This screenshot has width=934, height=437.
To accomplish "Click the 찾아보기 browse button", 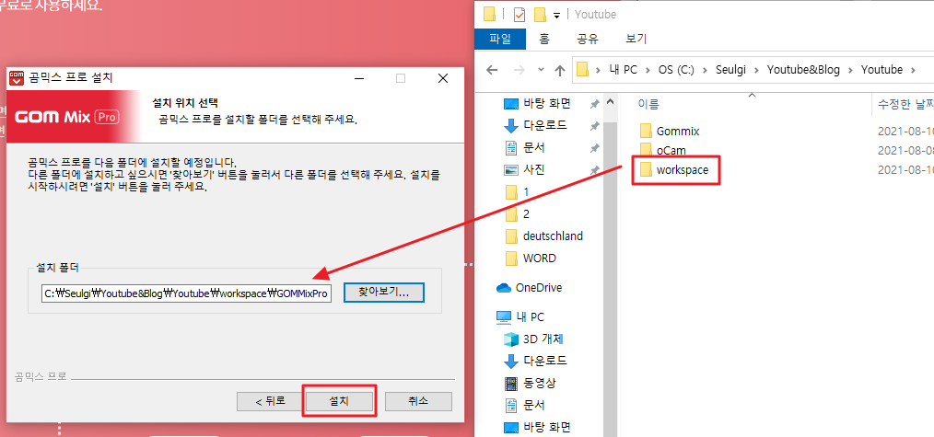I will coord(383,293).
